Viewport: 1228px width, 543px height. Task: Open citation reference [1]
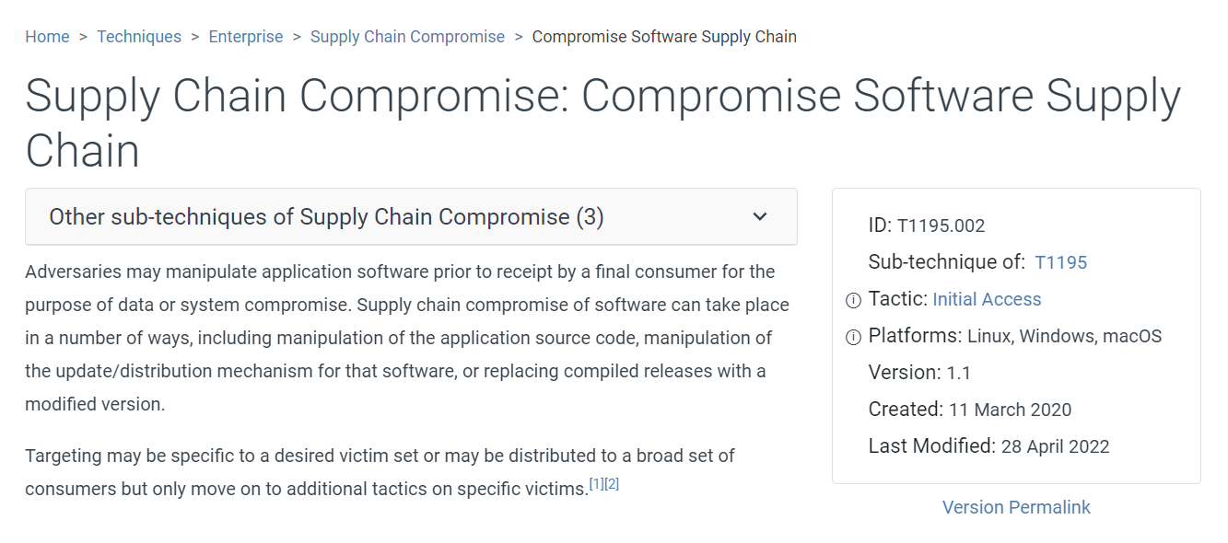[596, 484]
